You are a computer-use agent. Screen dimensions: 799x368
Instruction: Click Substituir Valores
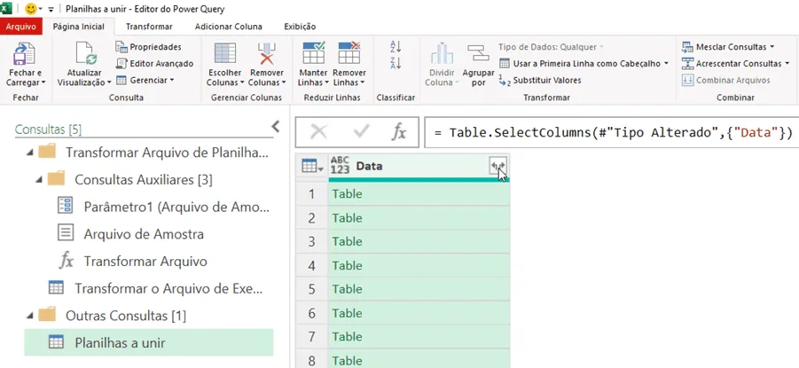point(540,80)
